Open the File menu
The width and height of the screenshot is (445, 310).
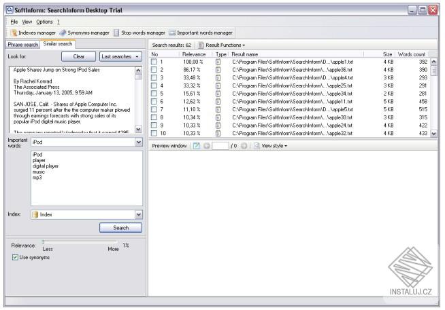(14, 22)
